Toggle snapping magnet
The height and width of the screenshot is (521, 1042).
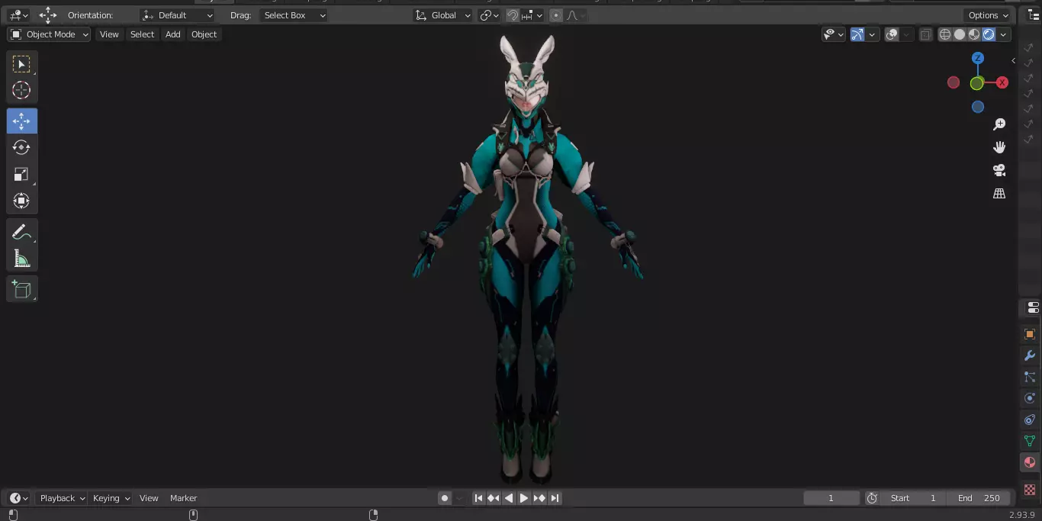click(513, 15)
